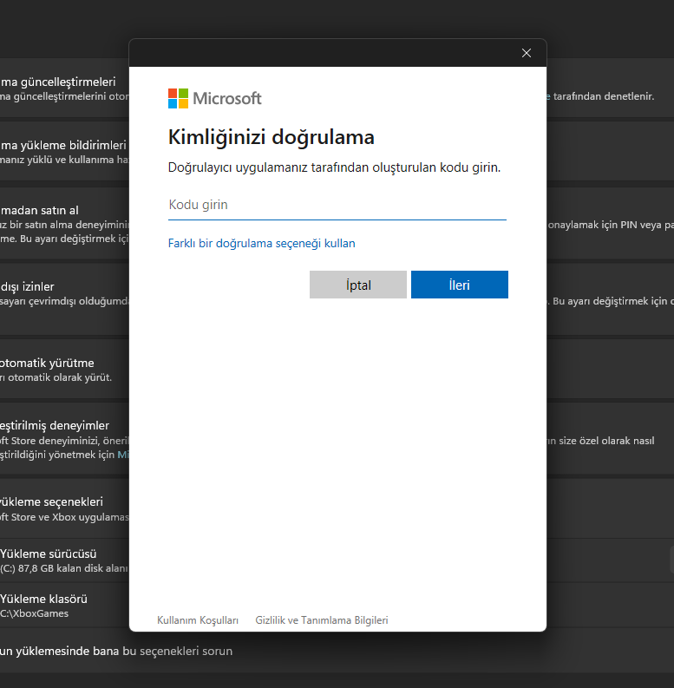Click the 'Kodu girin' code input field

coord(337,205)
